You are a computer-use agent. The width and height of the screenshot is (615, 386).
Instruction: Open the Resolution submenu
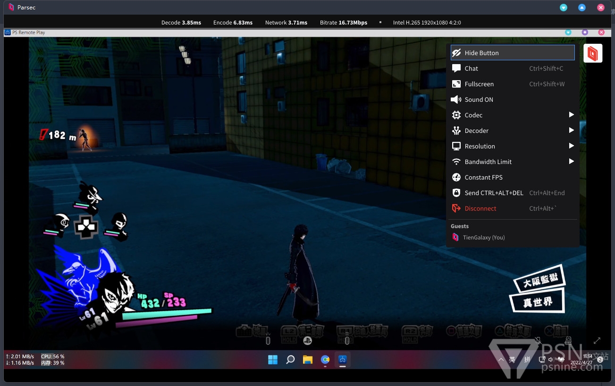pyautogui.click(x=513, y=146)
